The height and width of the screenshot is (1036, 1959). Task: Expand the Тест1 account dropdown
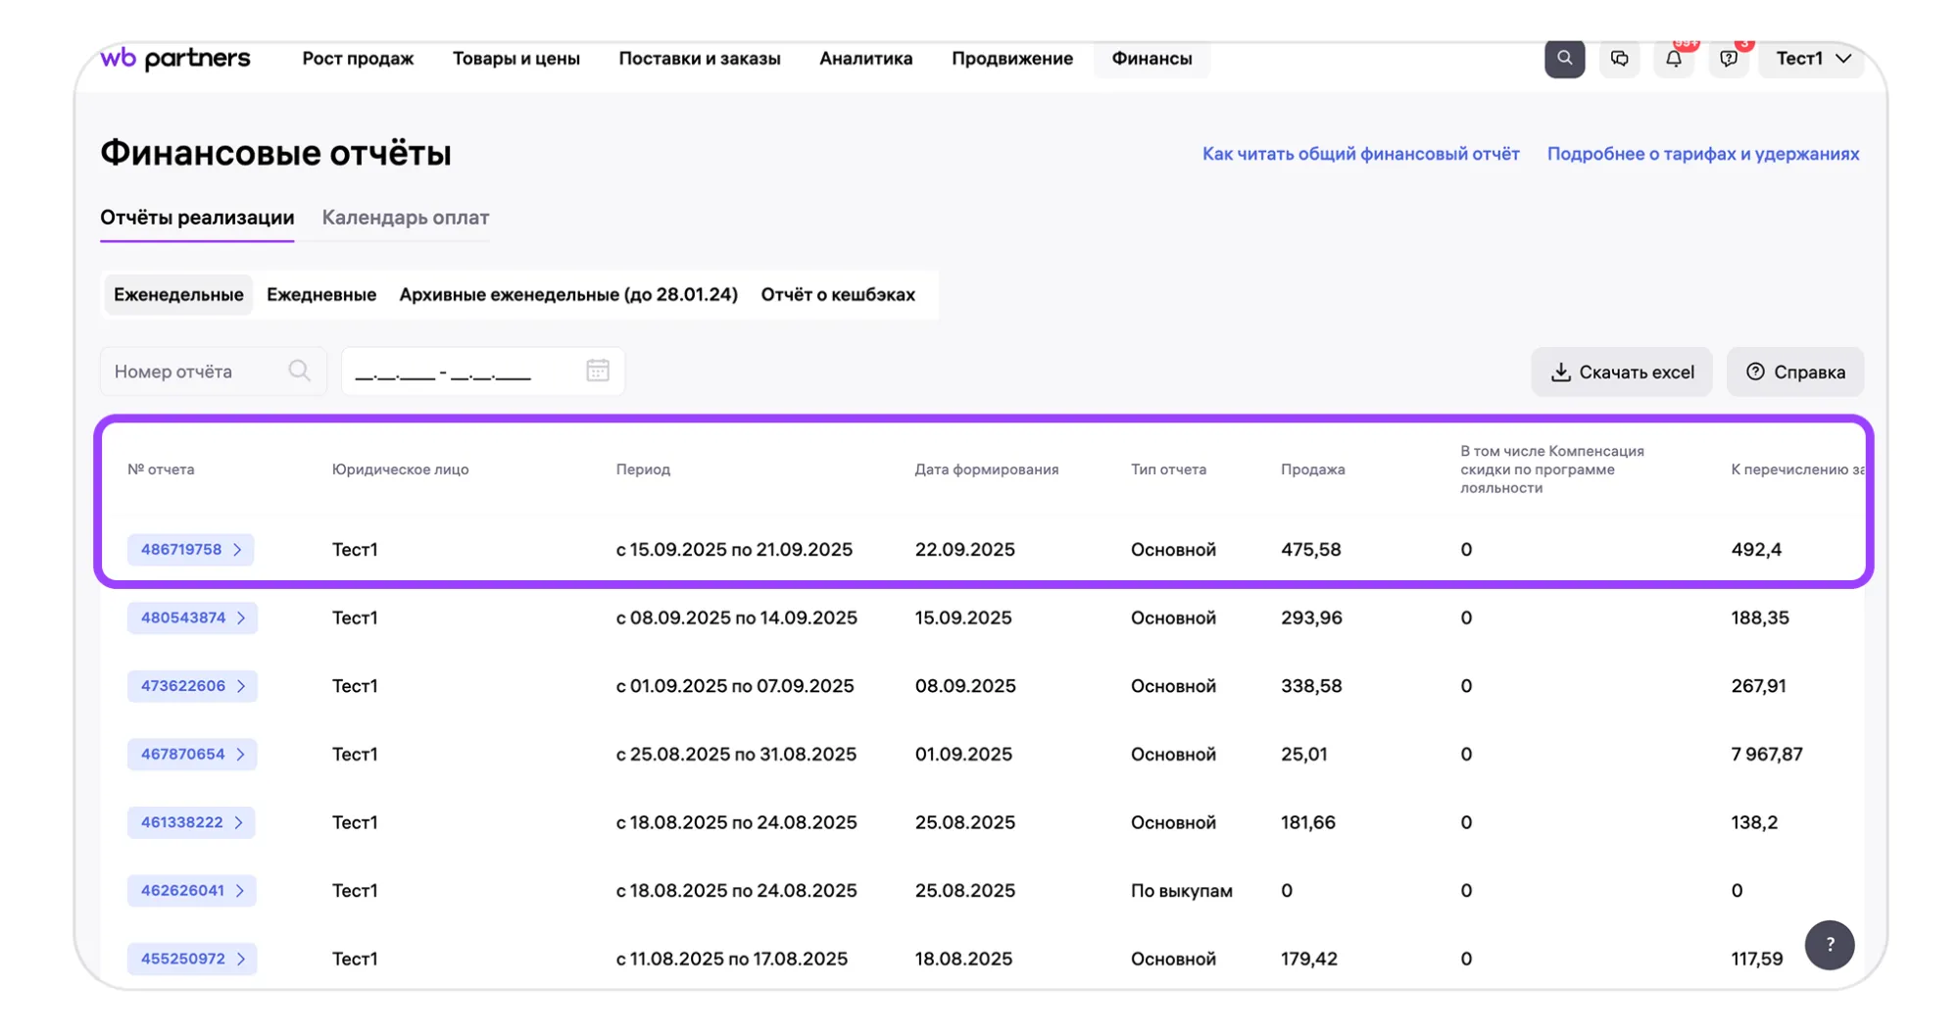click(x=1812, y=59)
